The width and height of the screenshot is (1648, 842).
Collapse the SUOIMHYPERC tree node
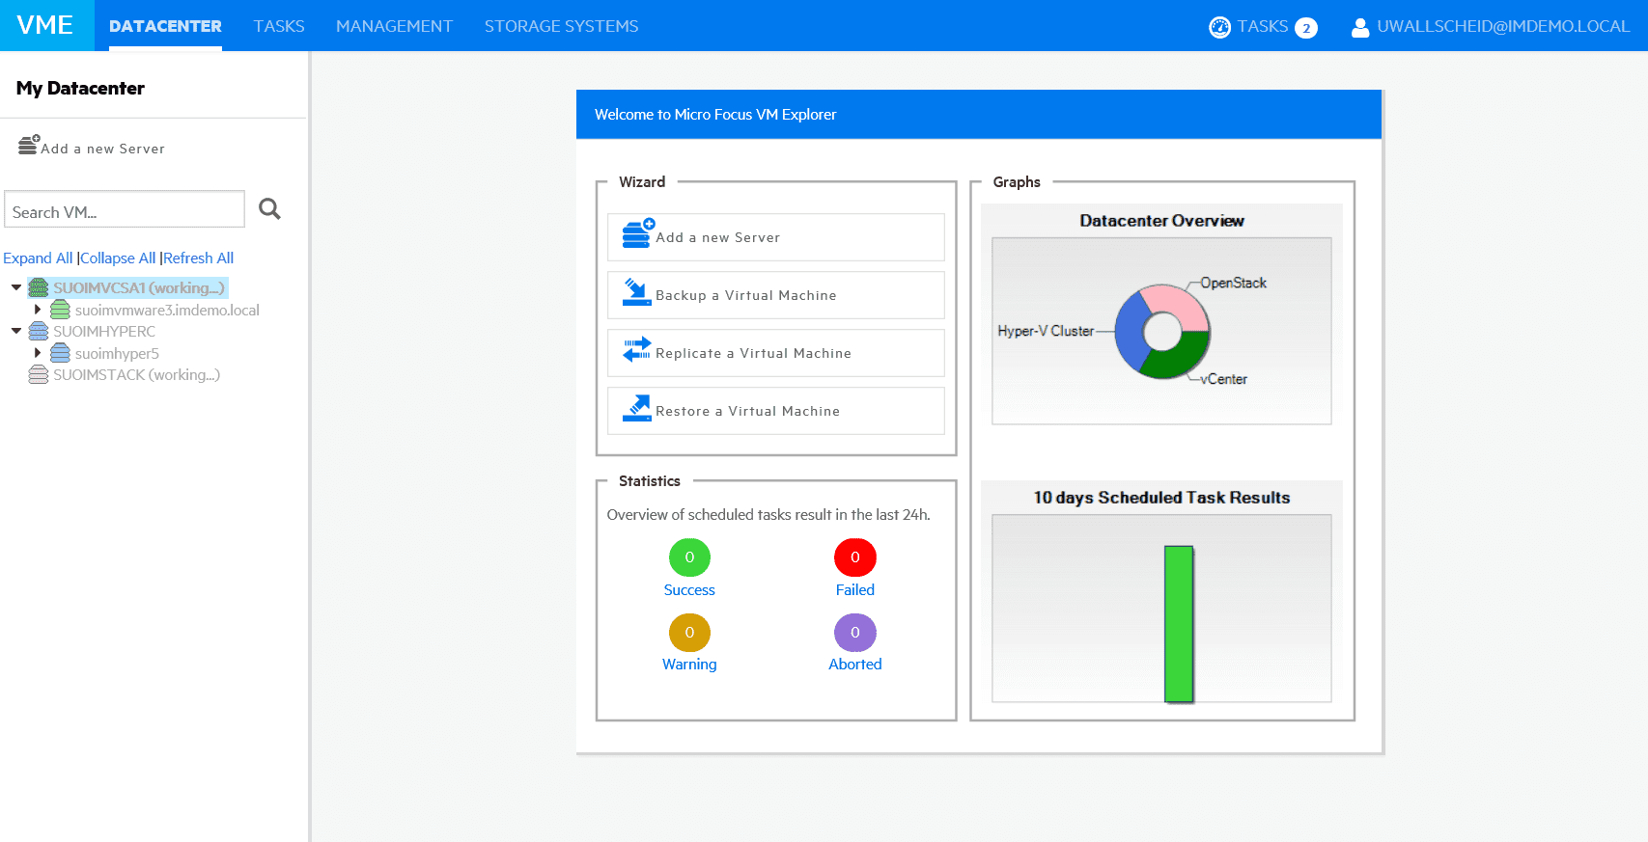point(16,331)
